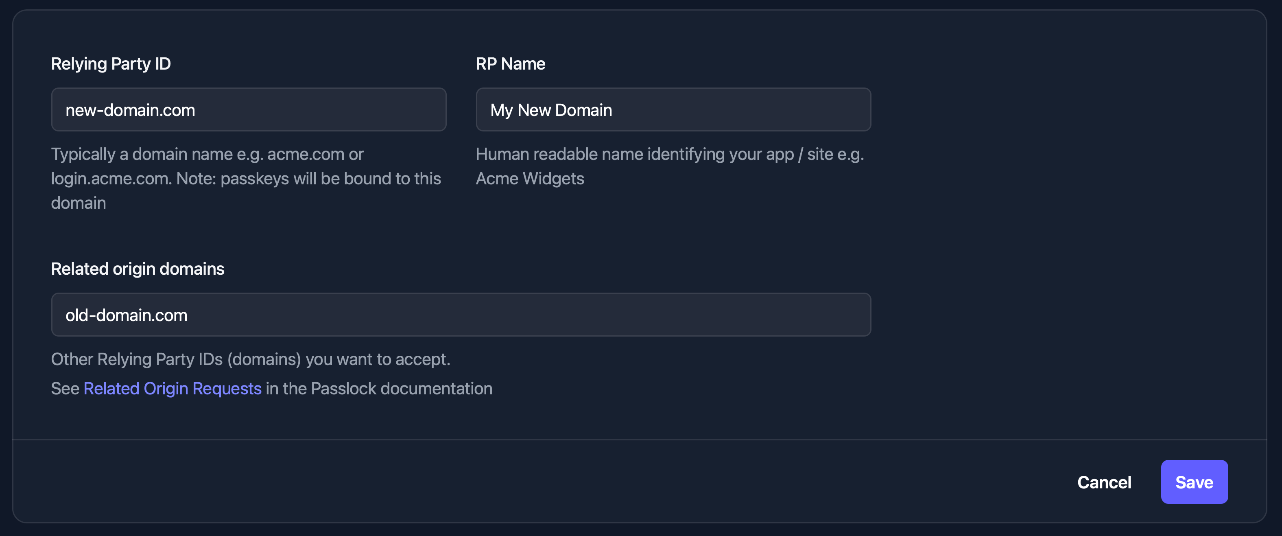Select the old-domain.com domain entry
The image size is (1282, 536).
[x=127, y=315]
